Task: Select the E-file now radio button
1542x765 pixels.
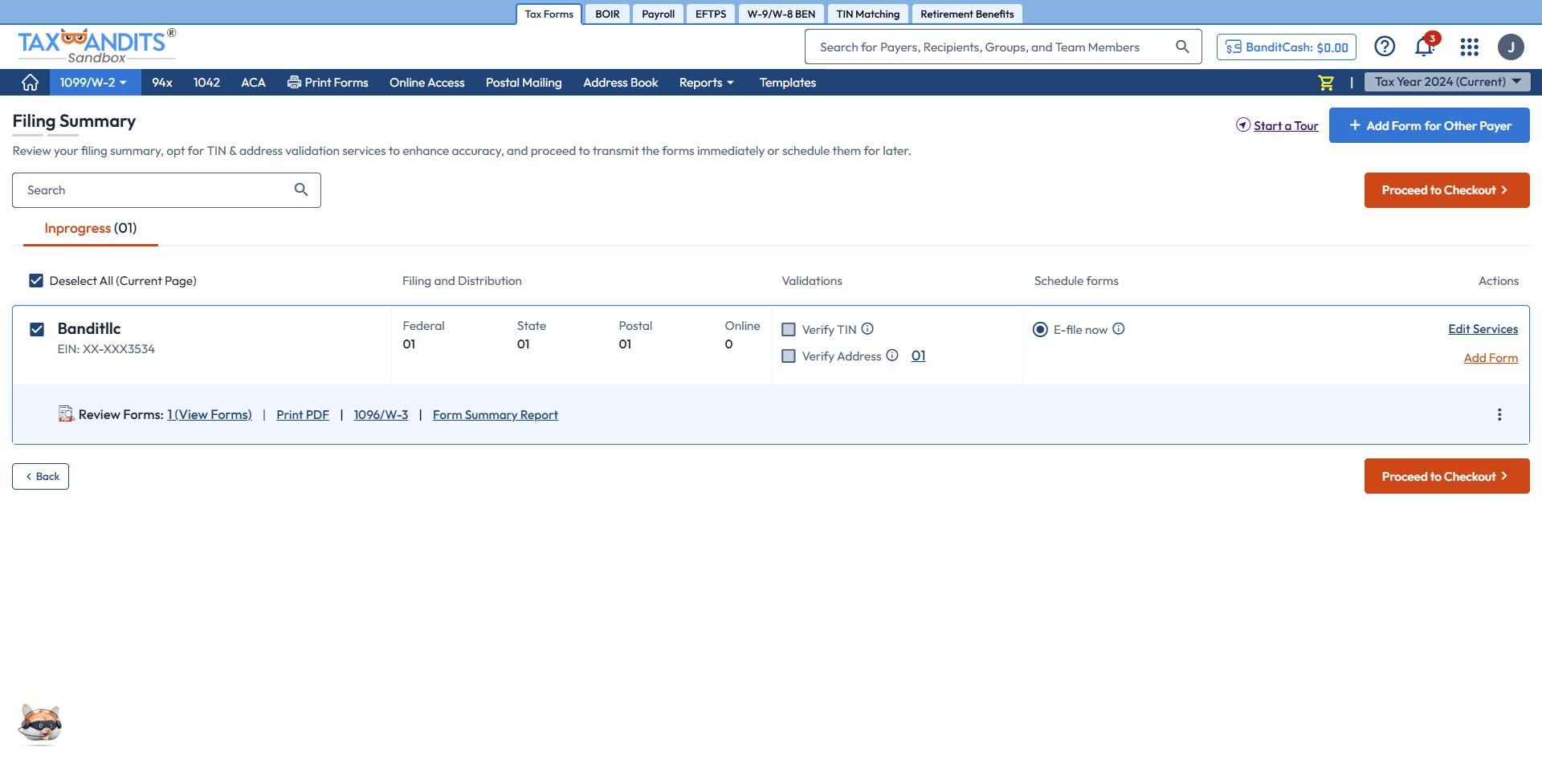Action: click(x=1040, y=330)
